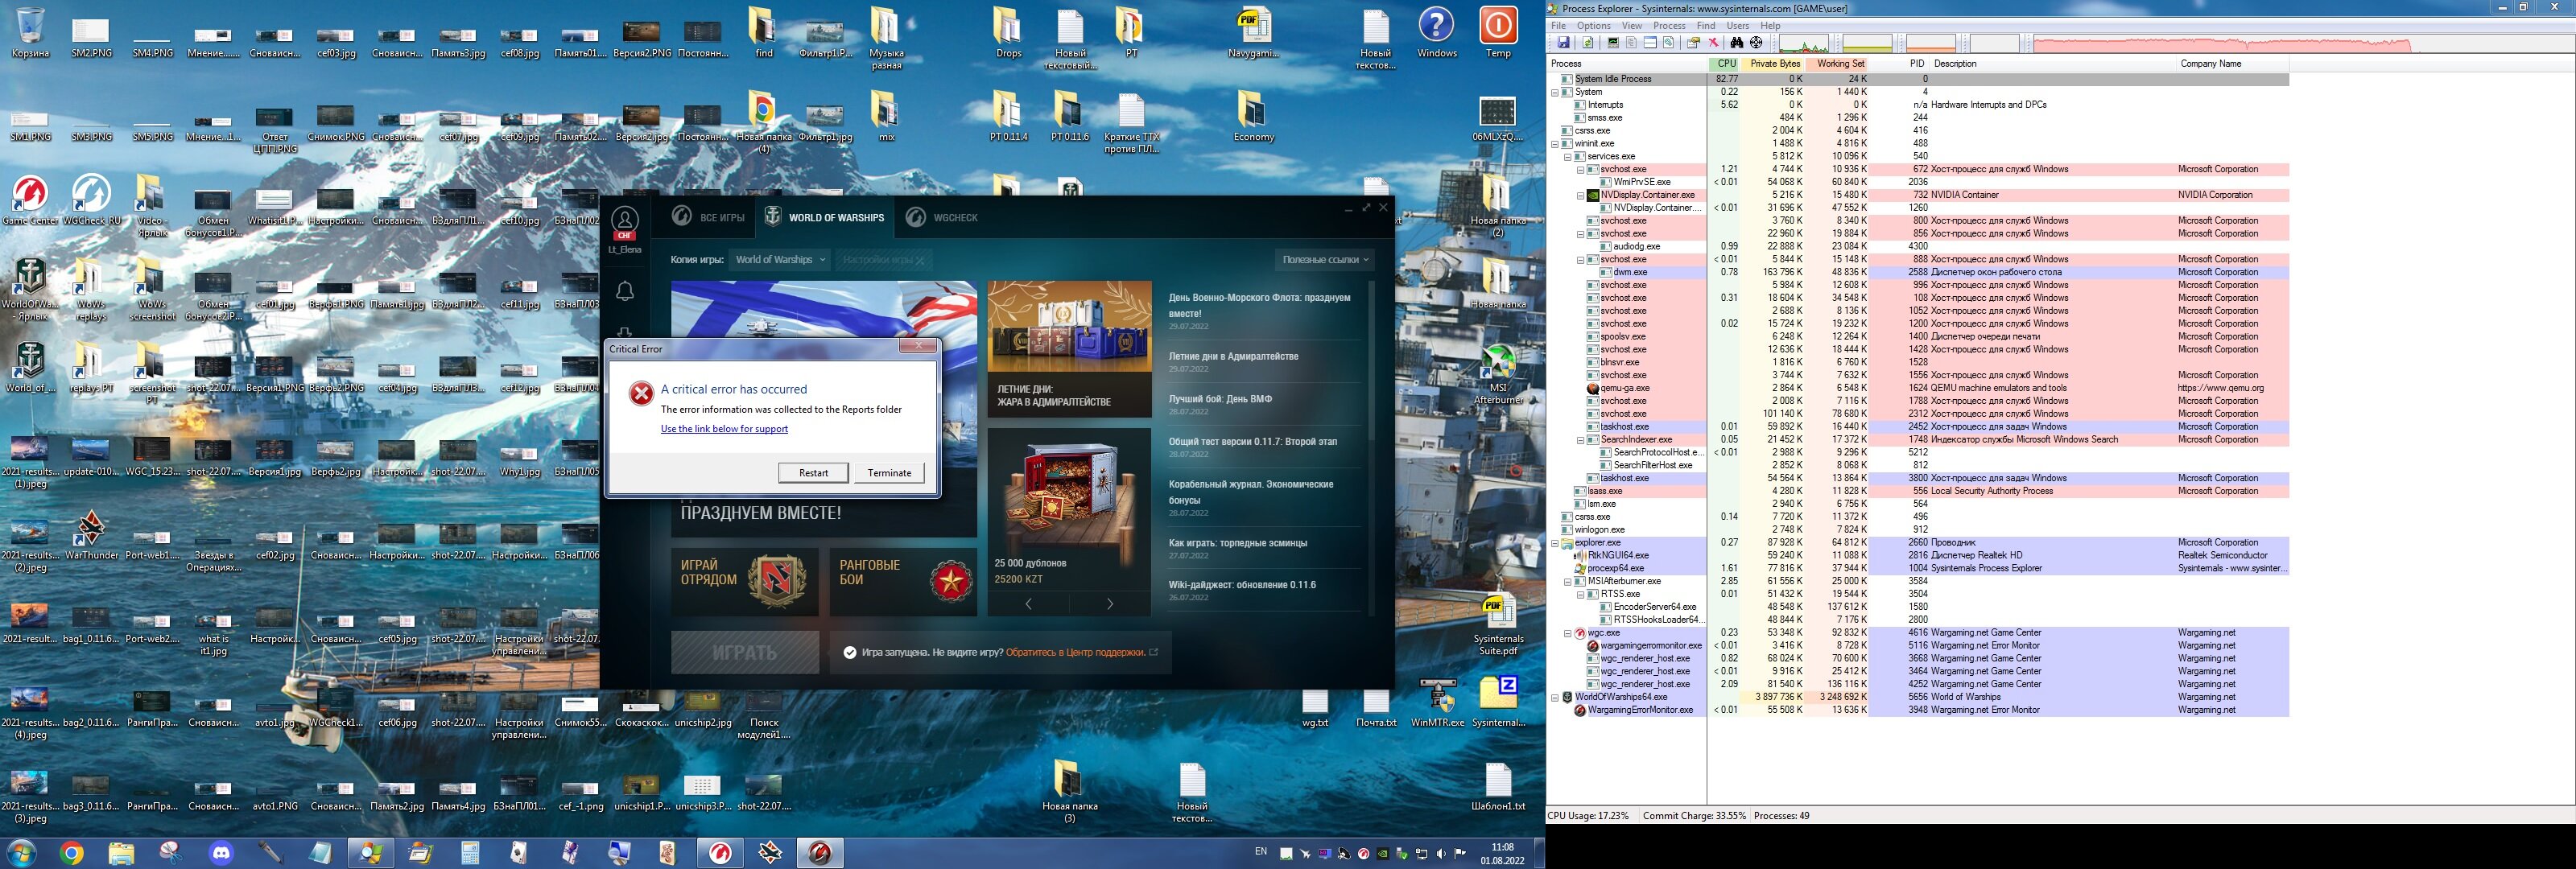Open Discord from the taskbar
The height and width of the screenshot is (869, 2576).
[221, 853]
